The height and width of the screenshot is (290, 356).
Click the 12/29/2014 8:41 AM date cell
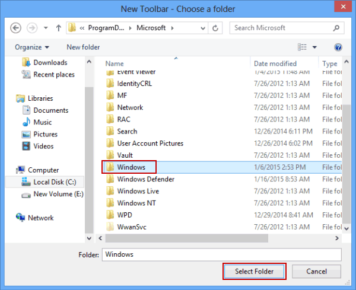[284, 215]
